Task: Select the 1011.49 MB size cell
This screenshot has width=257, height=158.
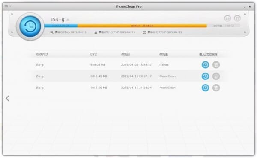Action: (x=99, y=76)
